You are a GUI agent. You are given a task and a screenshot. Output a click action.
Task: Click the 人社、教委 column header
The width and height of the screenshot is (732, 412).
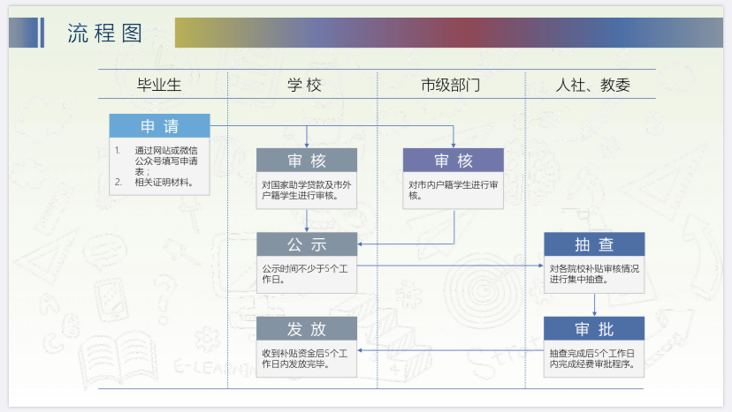click(593, 85)
